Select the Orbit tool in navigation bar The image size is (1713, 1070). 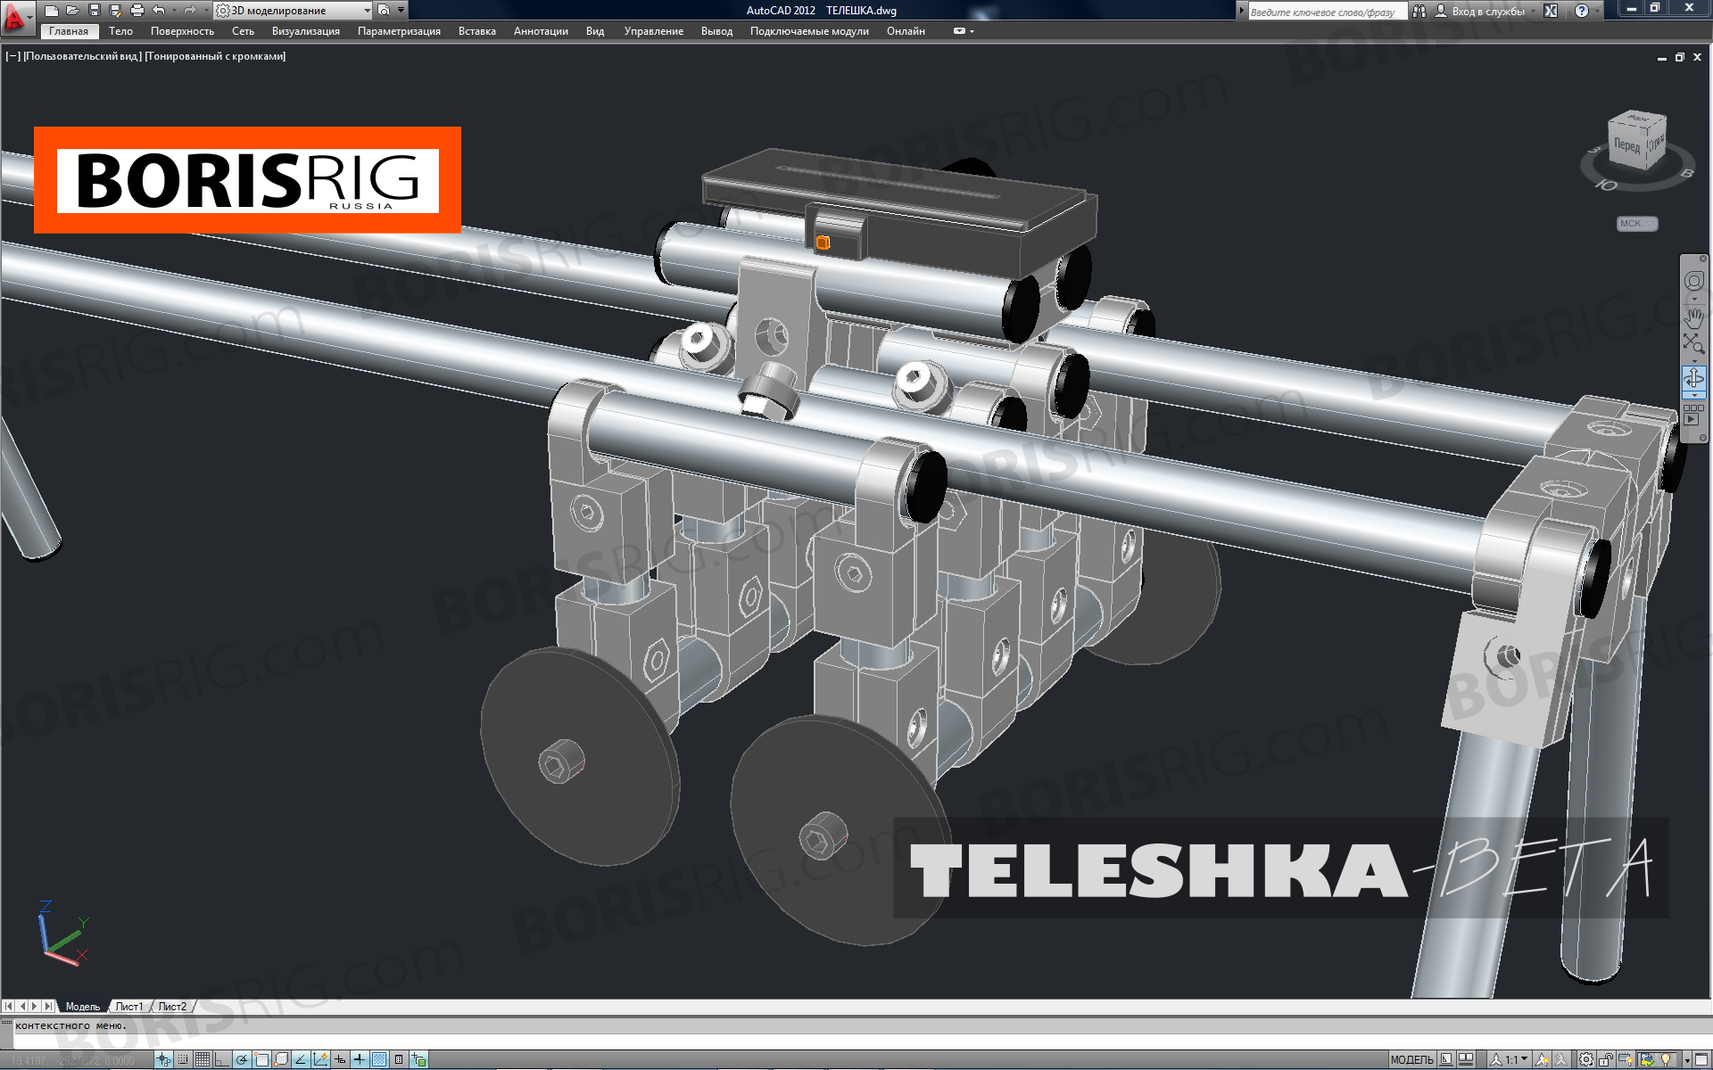coord(1693,378)
